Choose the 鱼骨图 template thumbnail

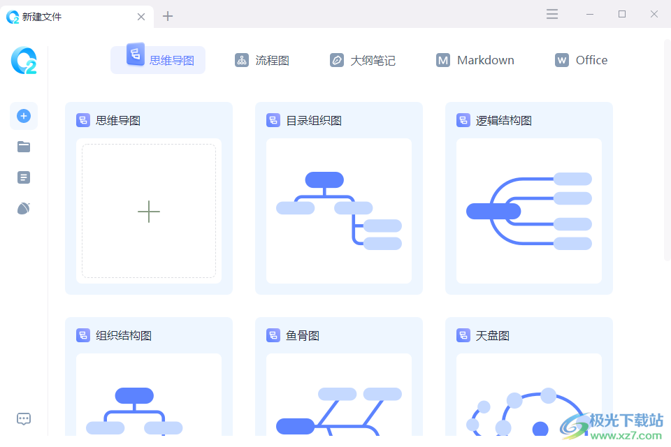(339, 395)
